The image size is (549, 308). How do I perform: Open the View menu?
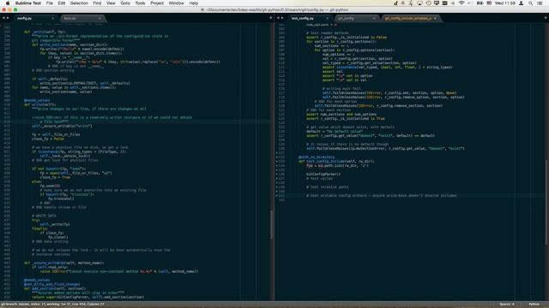coord(111,3)
